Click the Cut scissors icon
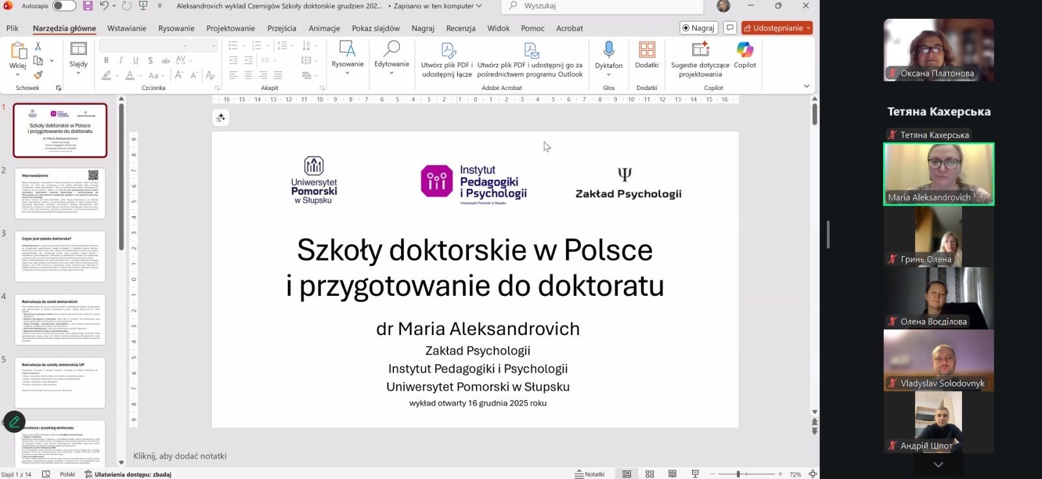The width and height of the screenshot is (1042, 479). (38, 46)
